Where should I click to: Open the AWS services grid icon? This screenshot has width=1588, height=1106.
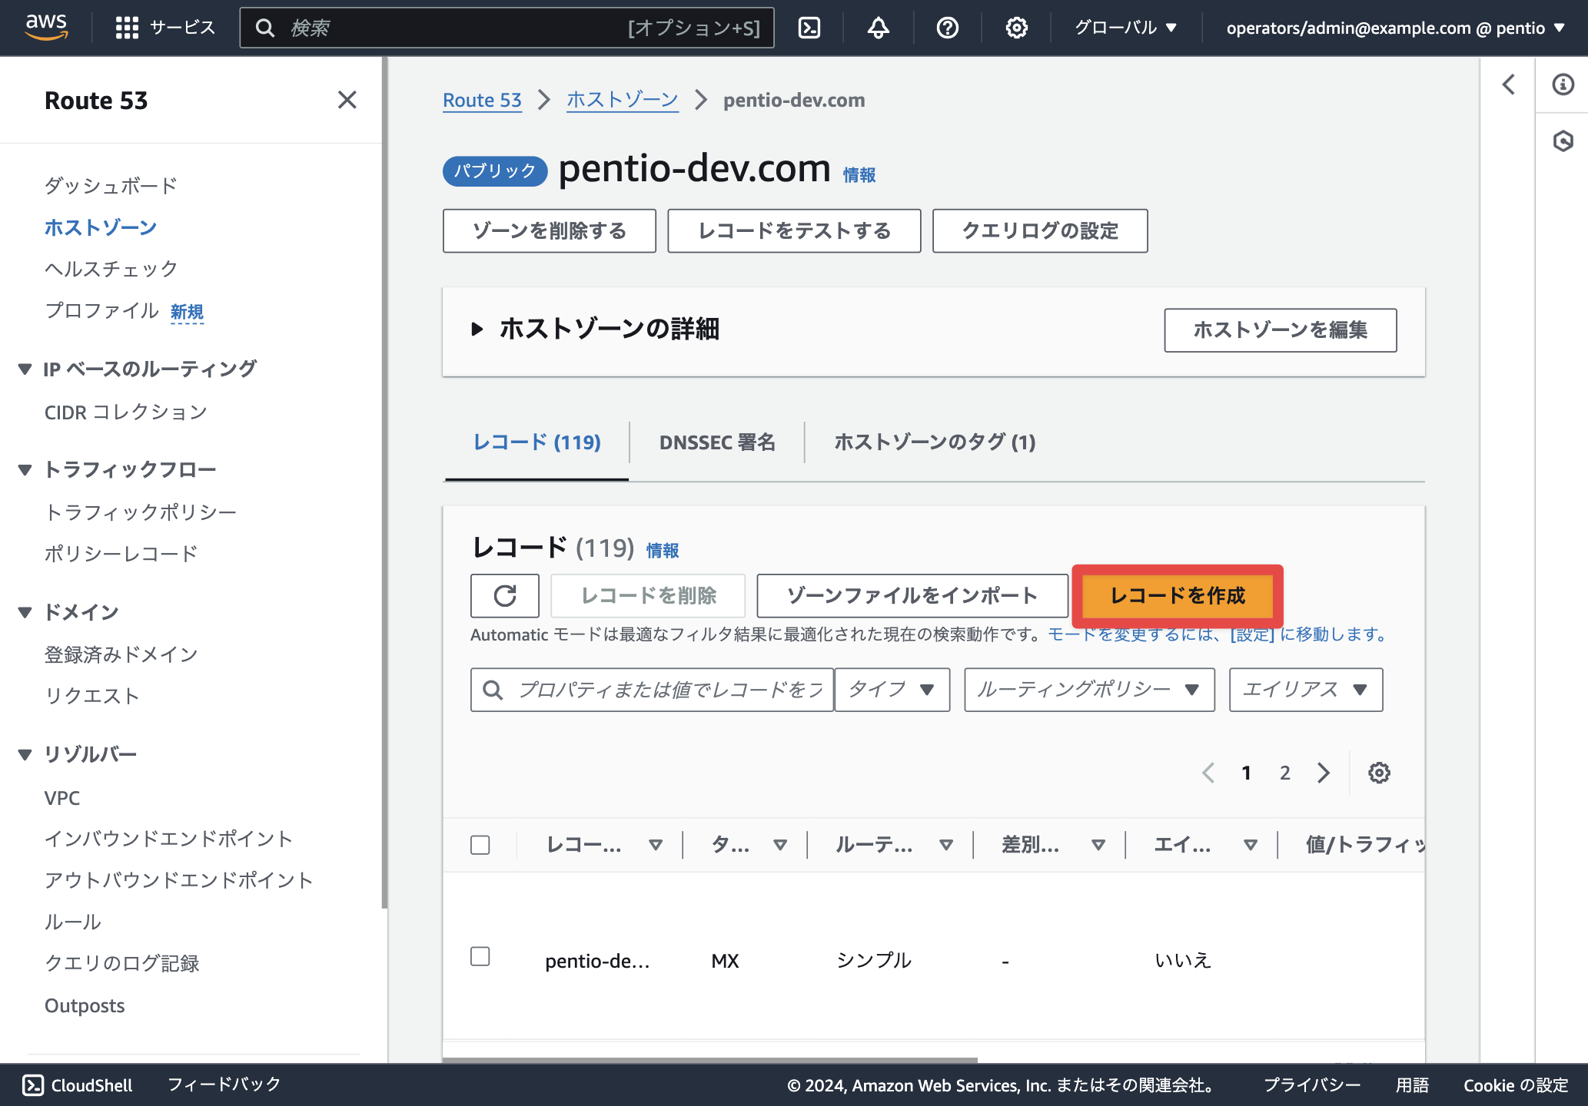point(127,28)
